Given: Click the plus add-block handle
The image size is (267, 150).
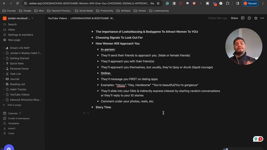Looking at the screenshot, I should (84, 113).
